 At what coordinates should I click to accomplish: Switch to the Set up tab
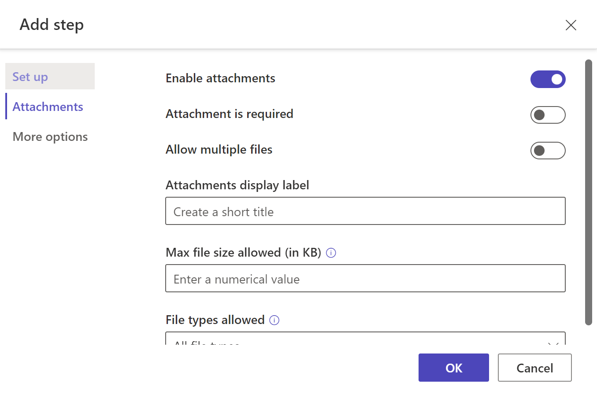pos(30,76)
